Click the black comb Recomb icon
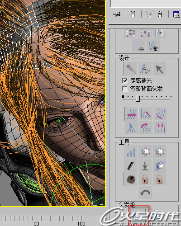This screenshot has height=226, width=181. pos(130,165)
